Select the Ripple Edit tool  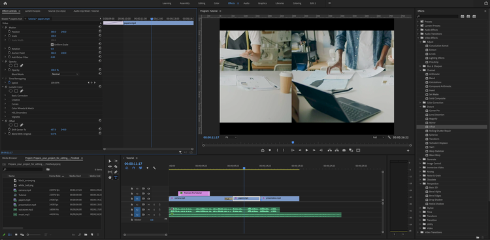(x=110, y=167)
